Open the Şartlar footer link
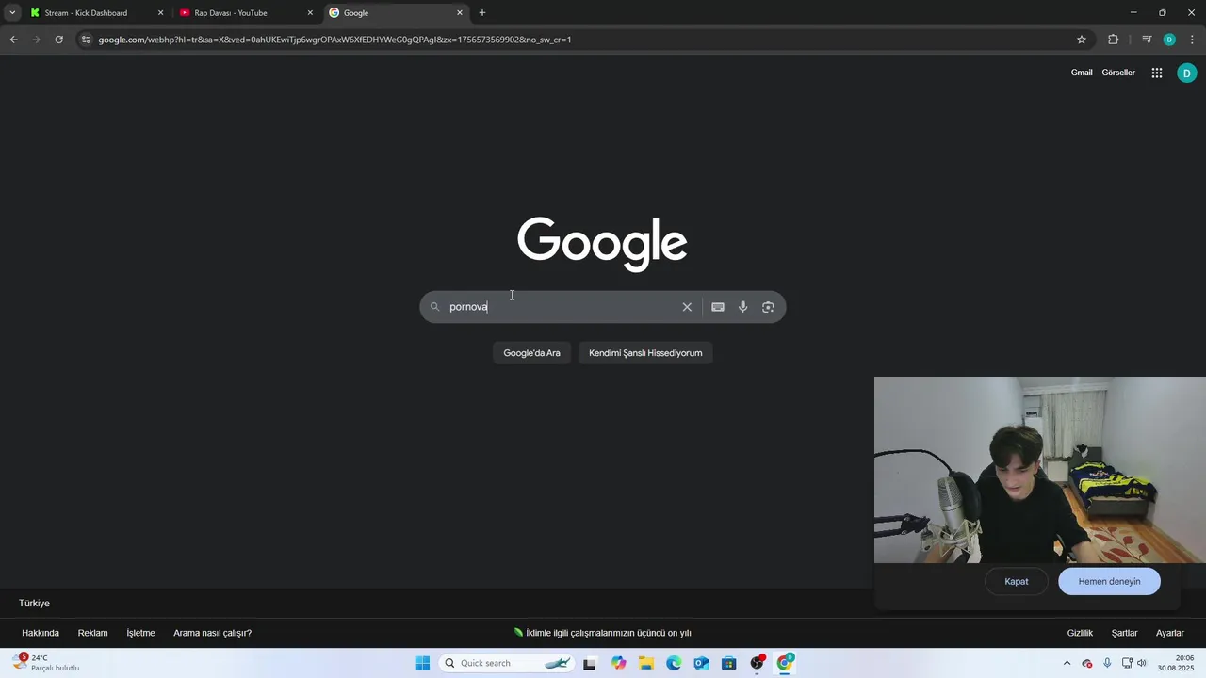Image resolution: width=1206 pixels, height=678 pixels. pyautogui.click(x=1124, y=633)
